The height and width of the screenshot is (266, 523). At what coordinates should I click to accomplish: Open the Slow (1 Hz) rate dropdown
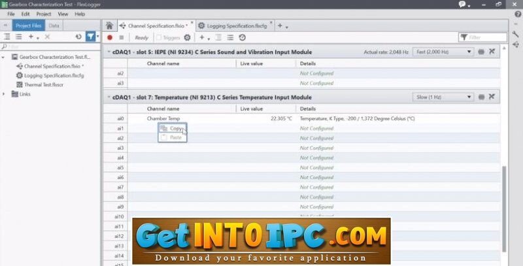click(443, 97)
